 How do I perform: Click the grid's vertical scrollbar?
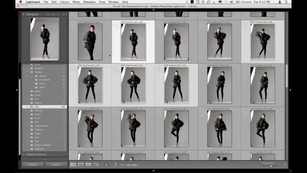coord(287,76)
